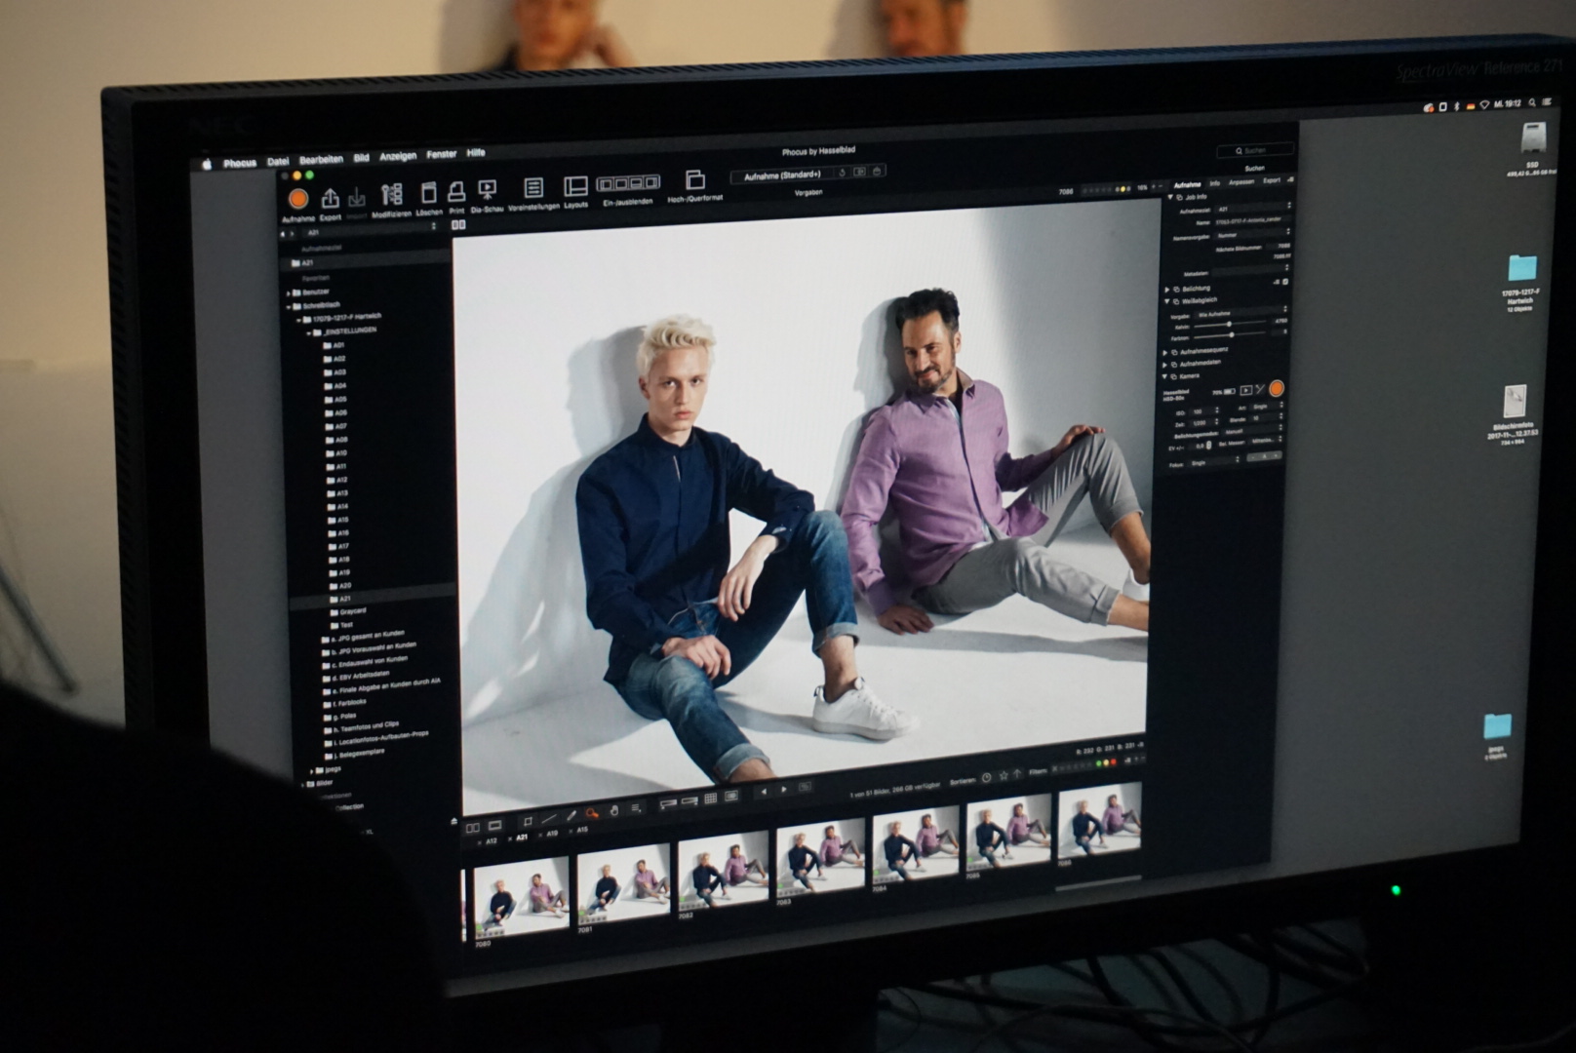Open the Bearbeiten menu
The image size is (1576, 1053).
321,159
